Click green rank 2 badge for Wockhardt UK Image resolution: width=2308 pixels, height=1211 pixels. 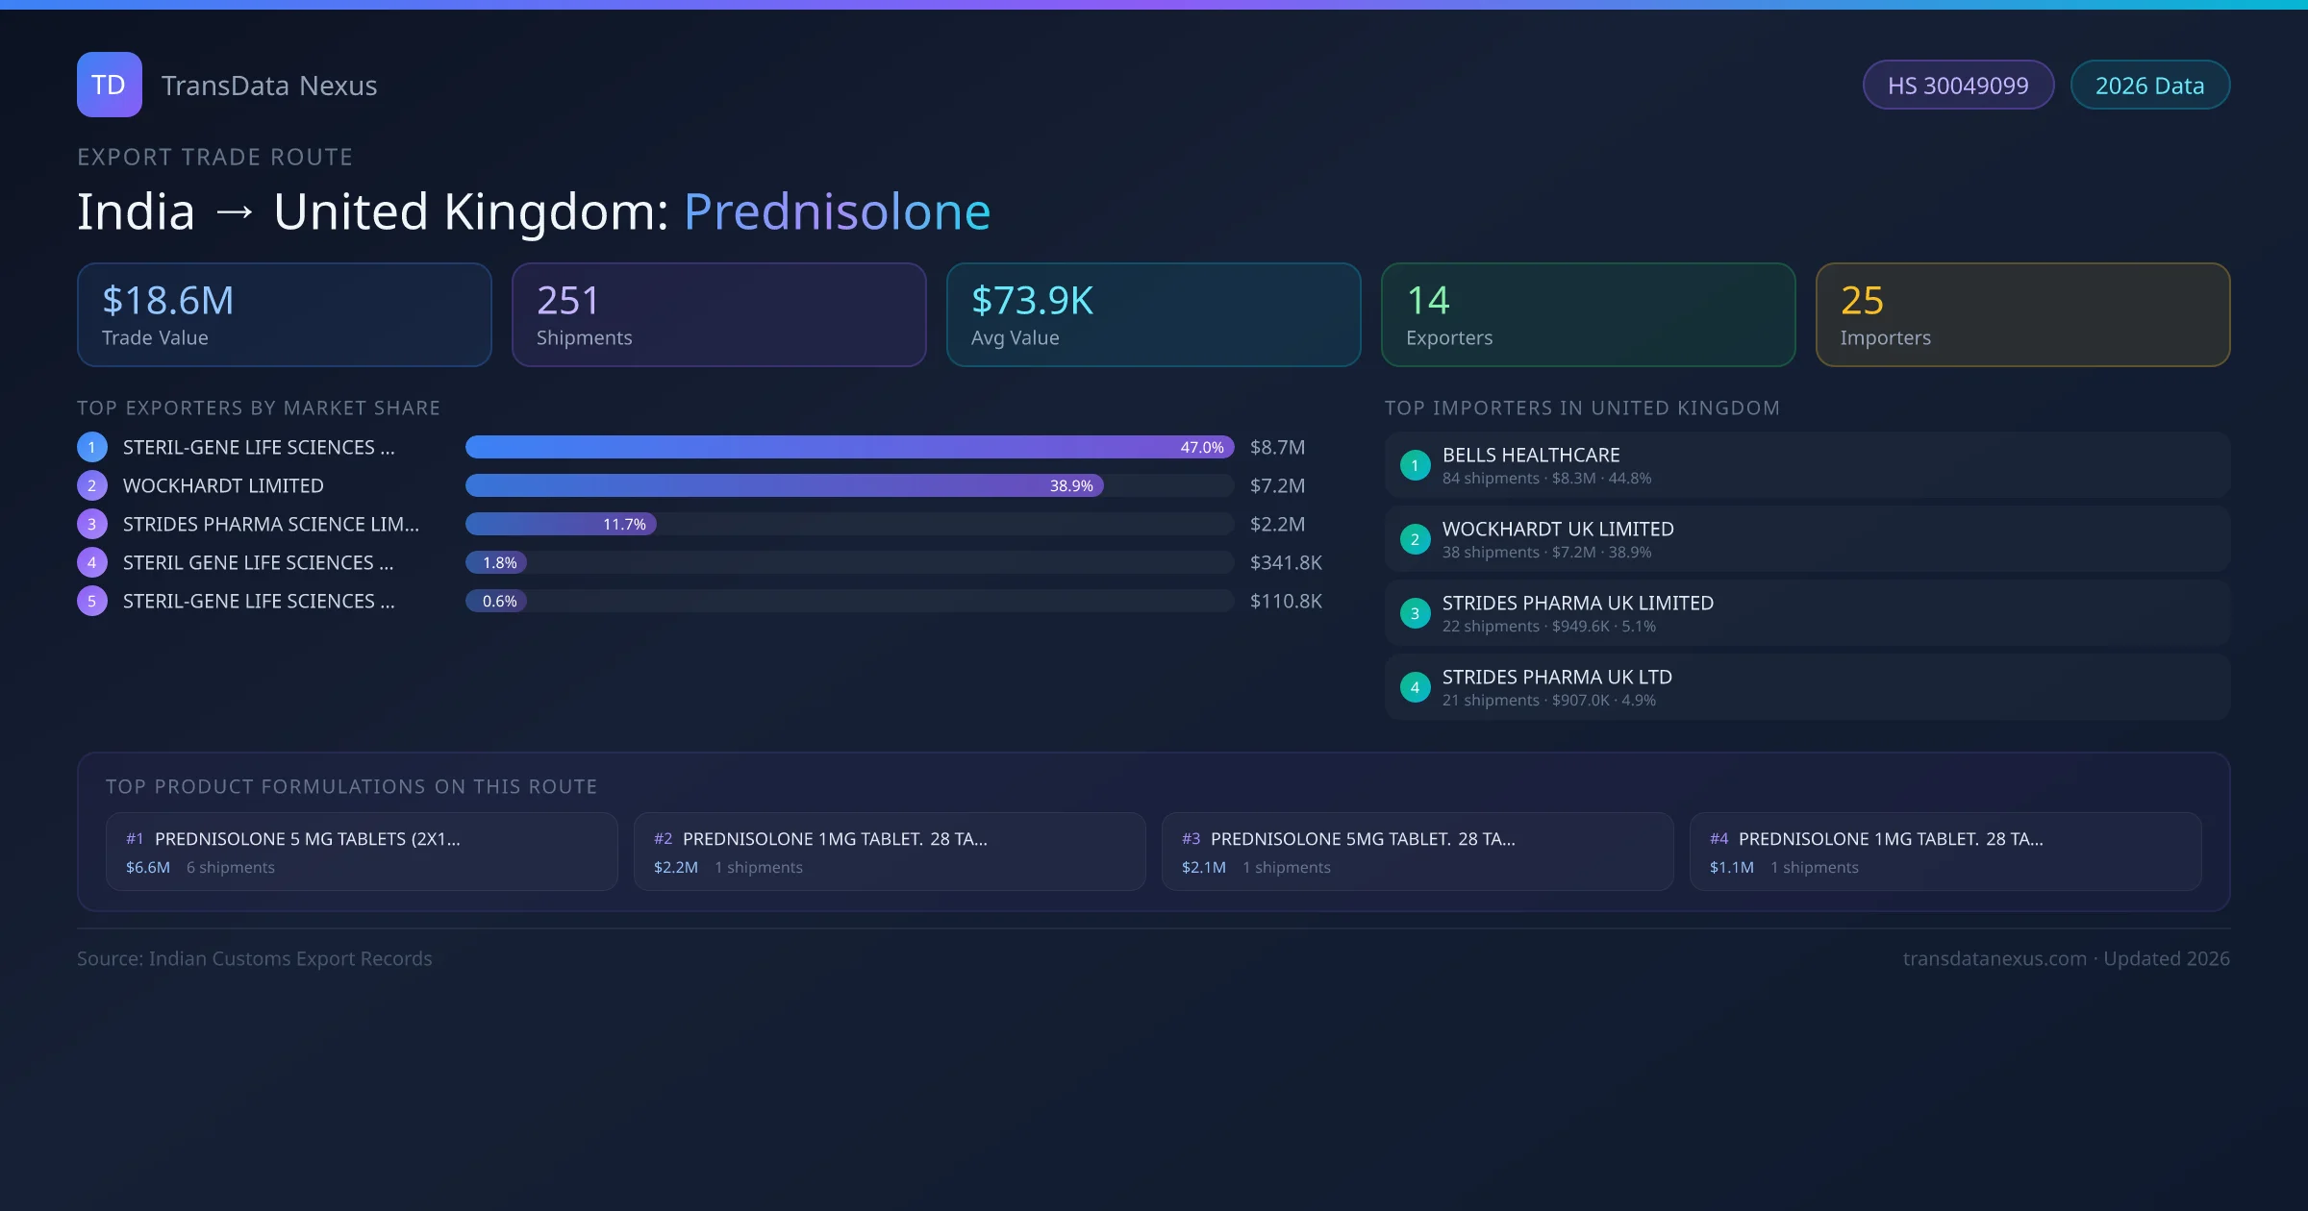(x=1415, y=539)
